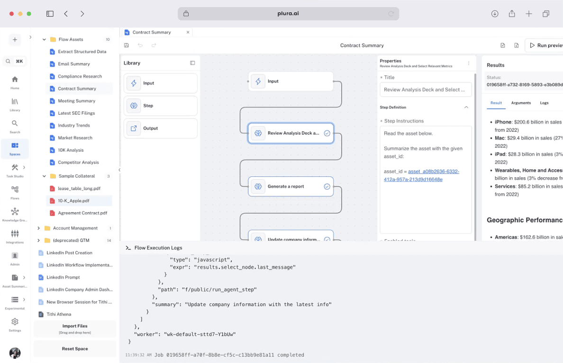
Task: Open Task Studio from the sidebar
Action: pyautogui.click(x=15, y=168)
